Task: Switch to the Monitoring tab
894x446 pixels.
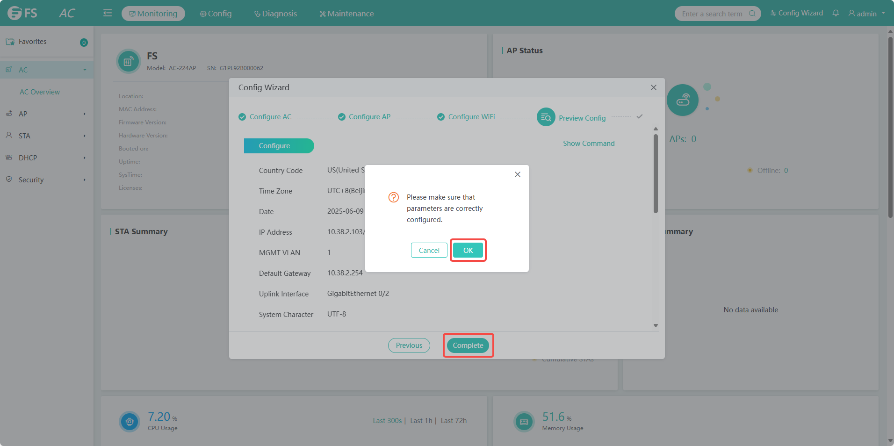Action: [153, 14]
